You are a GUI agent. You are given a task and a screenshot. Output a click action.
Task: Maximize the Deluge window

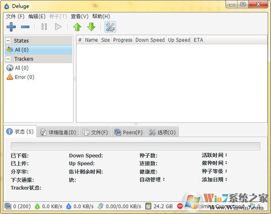243,4
